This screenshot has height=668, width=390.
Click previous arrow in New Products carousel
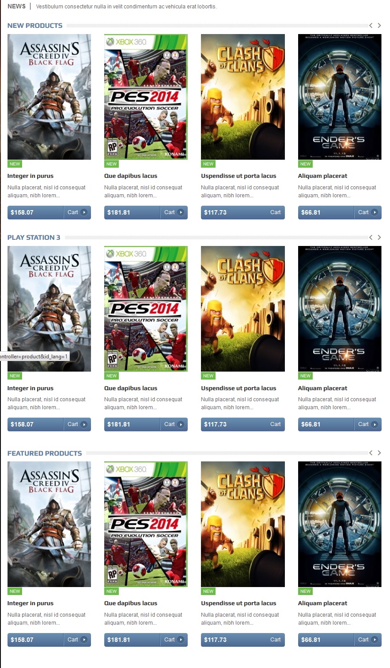coord(371,26)
